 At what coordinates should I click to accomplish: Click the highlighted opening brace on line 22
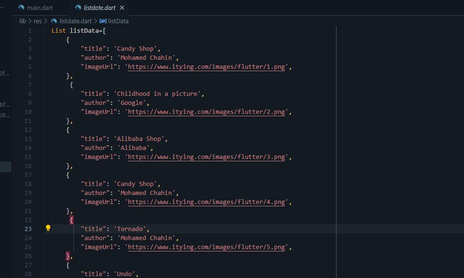(71, 220)
